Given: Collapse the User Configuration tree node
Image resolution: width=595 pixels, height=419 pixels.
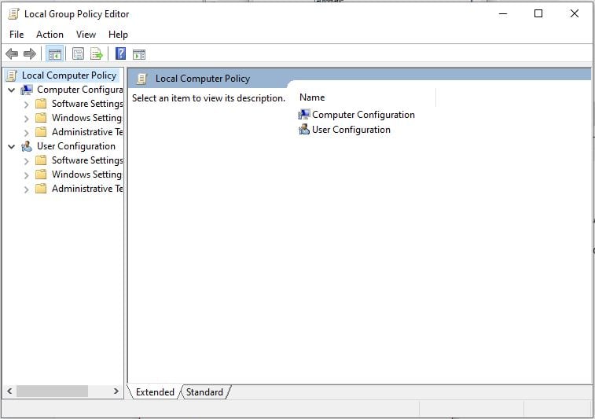Looking at the screenshot, I should coord(11,146).
